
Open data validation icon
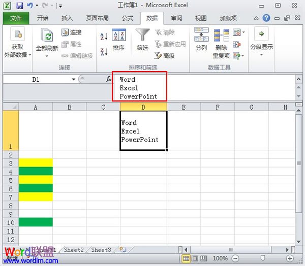tap(237, 32)
